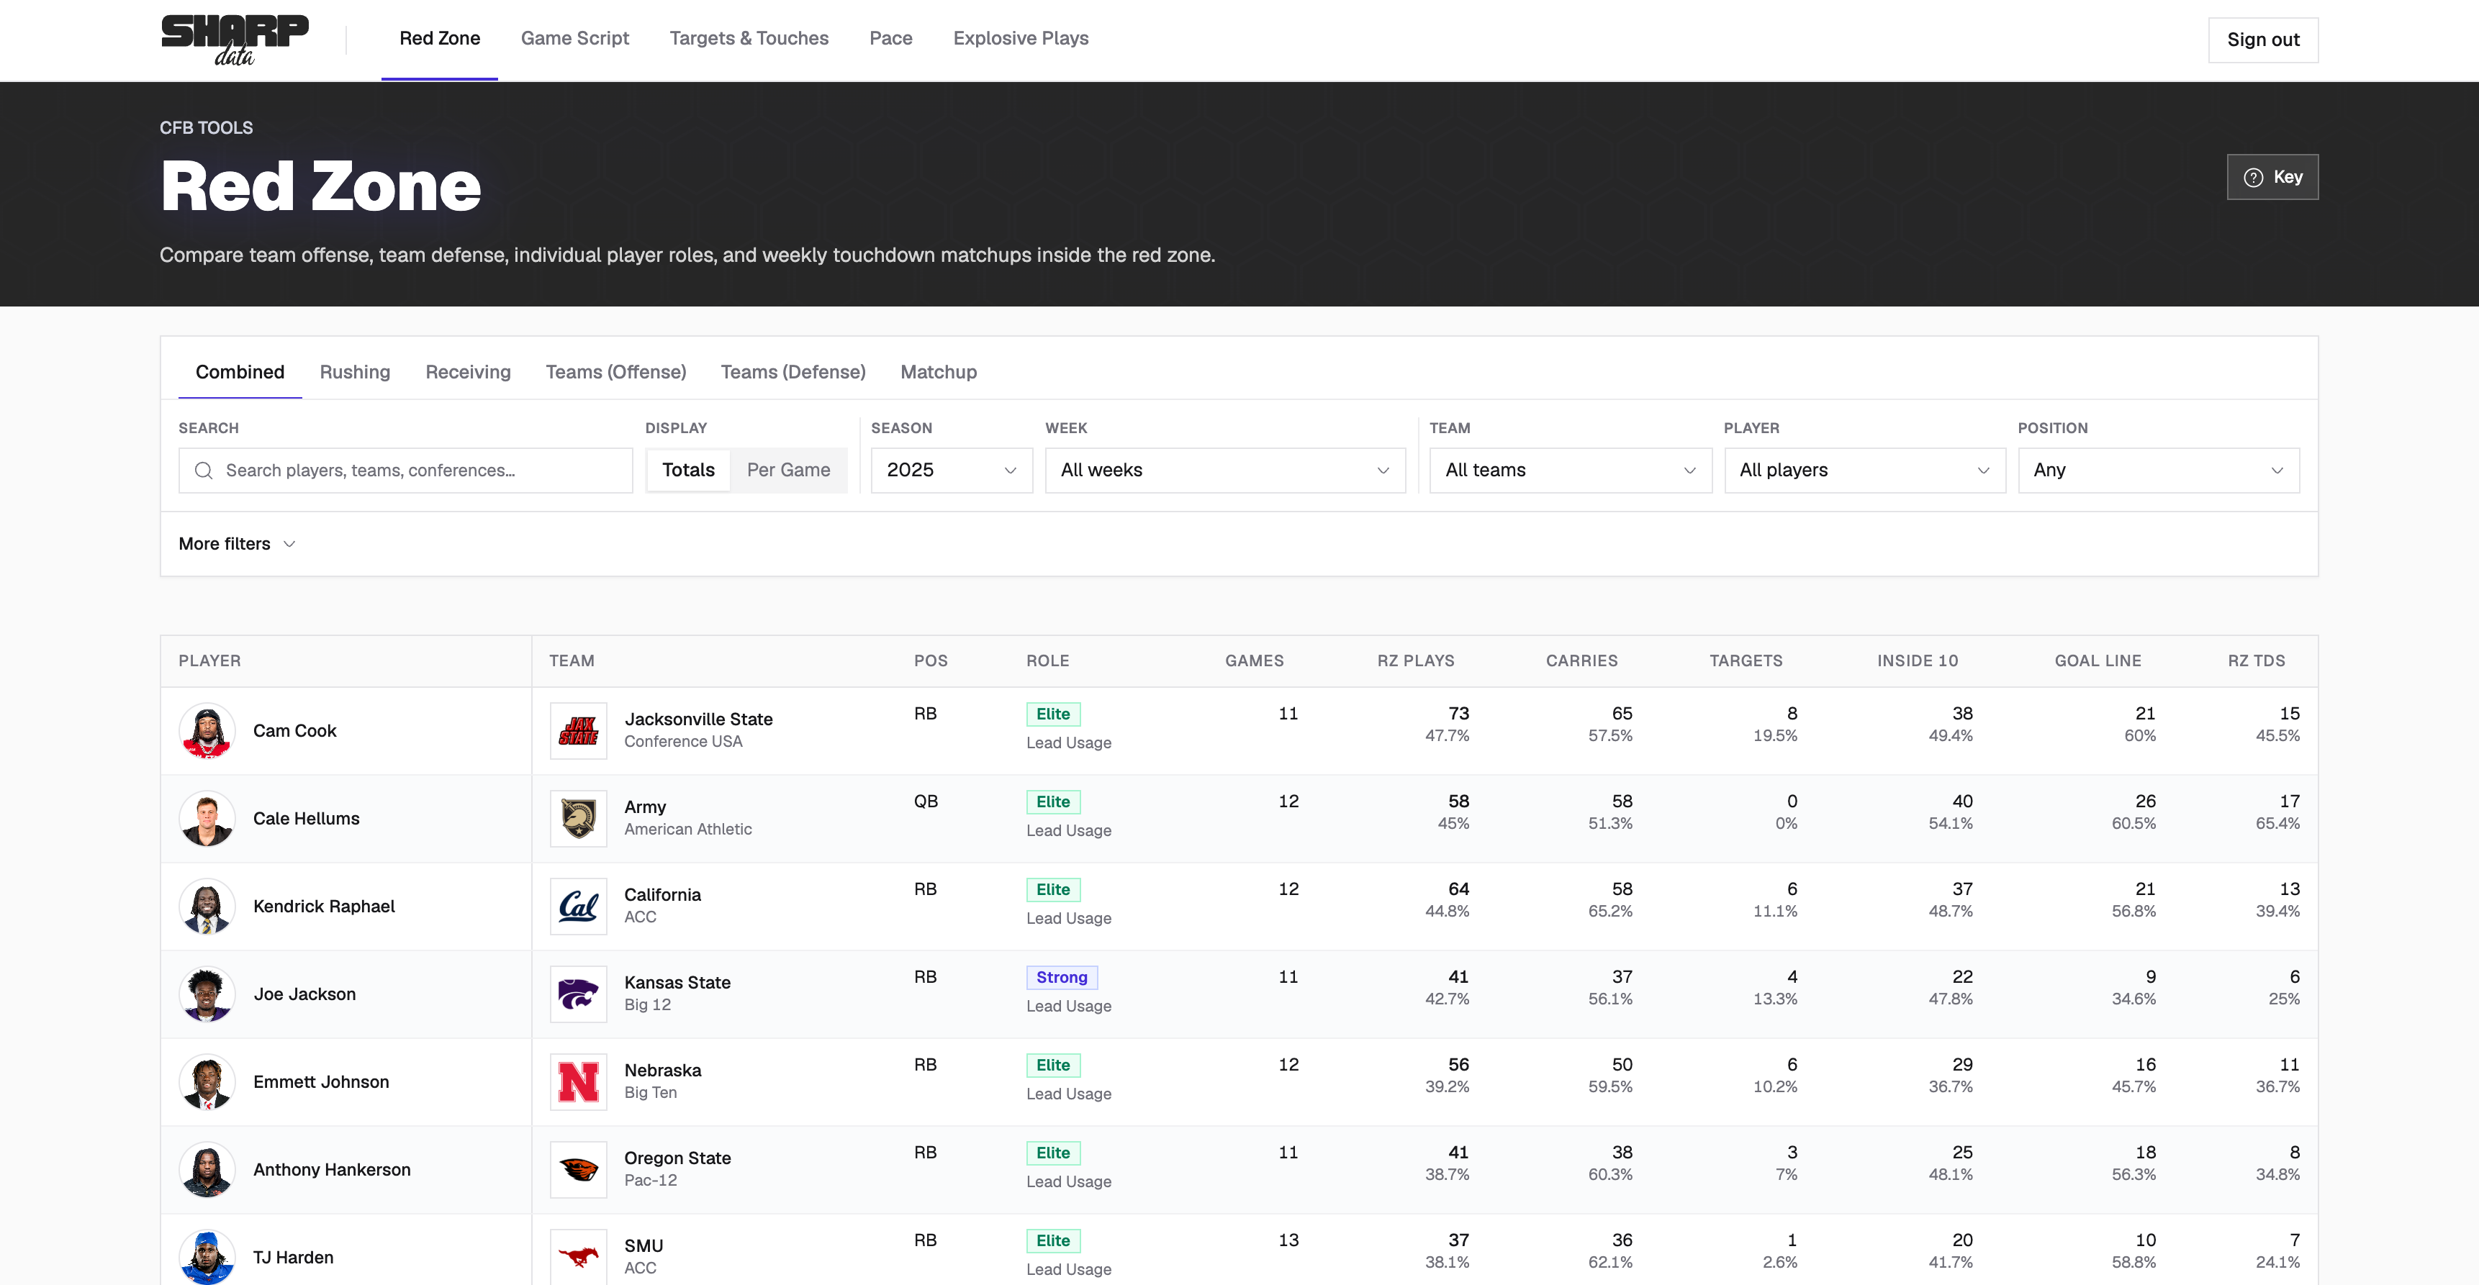Open the Red Zone nav tab
Viewport: 2479px width, 1285px height.
tap(440, 38)
